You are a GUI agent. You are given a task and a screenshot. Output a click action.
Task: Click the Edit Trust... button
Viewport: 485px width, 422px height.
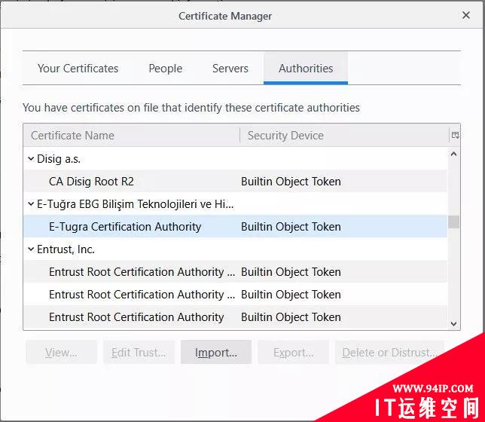(139, 353)
